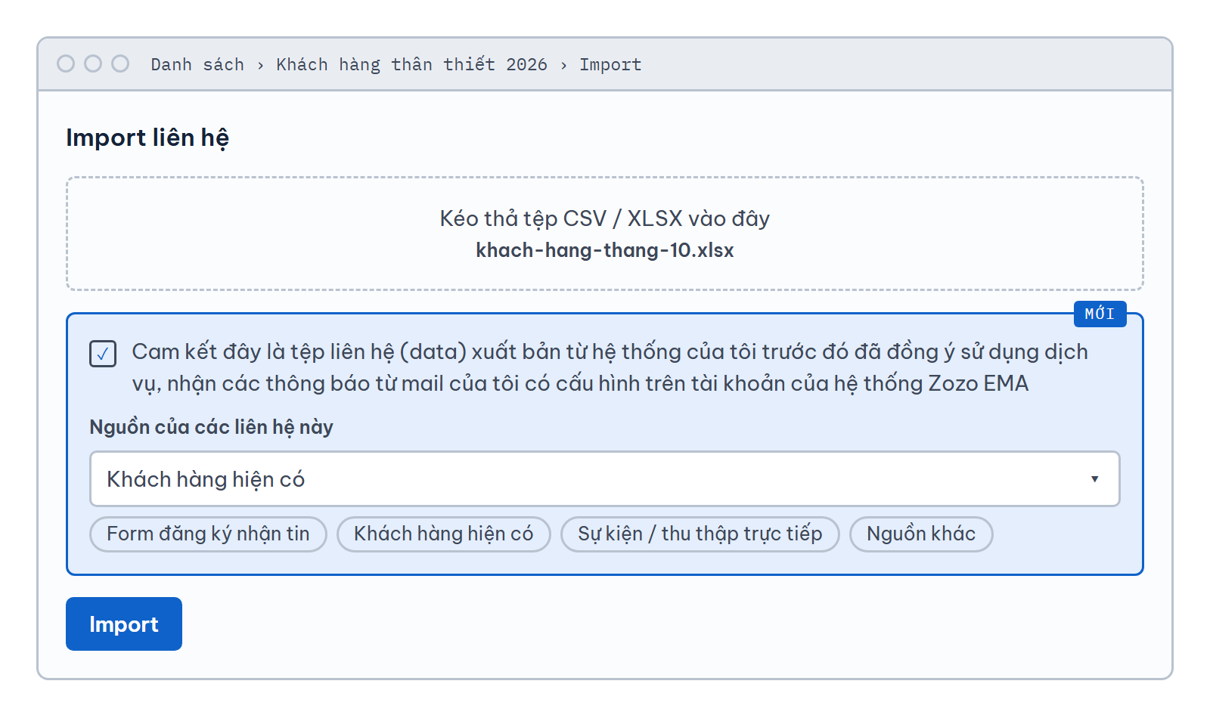This screenshot has height=718, width=1210.
Task: Click the blue Import button
Action: click(124, 624)
